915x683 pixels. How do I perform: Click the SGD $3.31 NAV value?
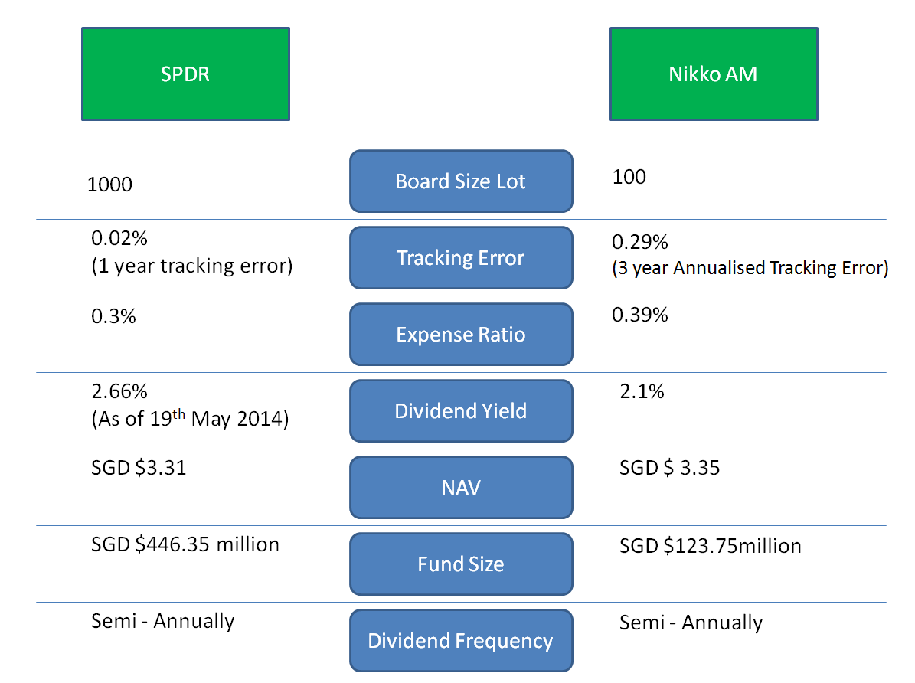pyautogui.click(x=139, y=468)
